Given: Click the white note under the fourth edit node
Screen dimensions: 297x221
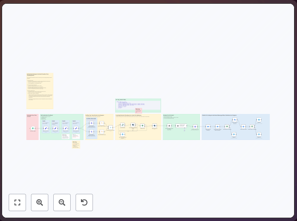Looking at the screenshot, I should [x=76, y=137].
